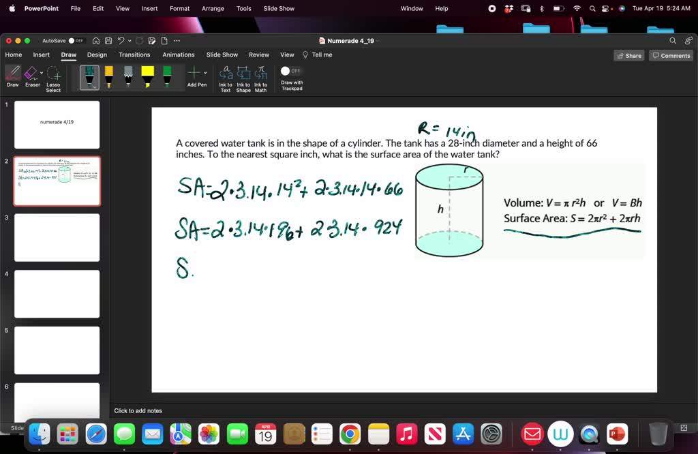Select slide 3 thumbnail in the sidebar
698x454 pixels.
[x=57, y=237]
